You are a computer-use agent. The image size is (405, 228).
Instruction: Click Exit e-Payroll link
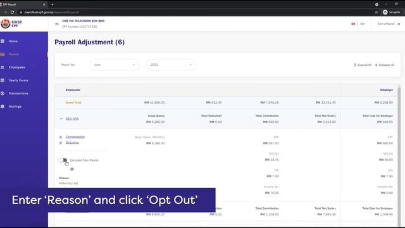[x=386, y=24]
